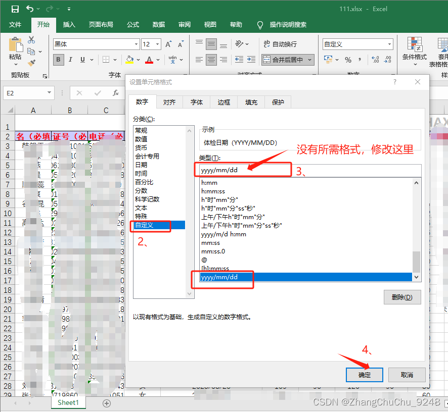Add a new sheet with plus icon
The image size is (448, 412).
click(107, 403)
